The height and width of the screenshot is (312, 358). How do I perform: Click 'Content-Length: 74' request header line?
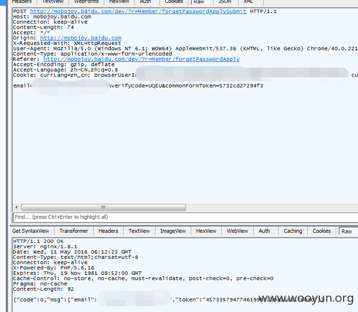[43, 28]
